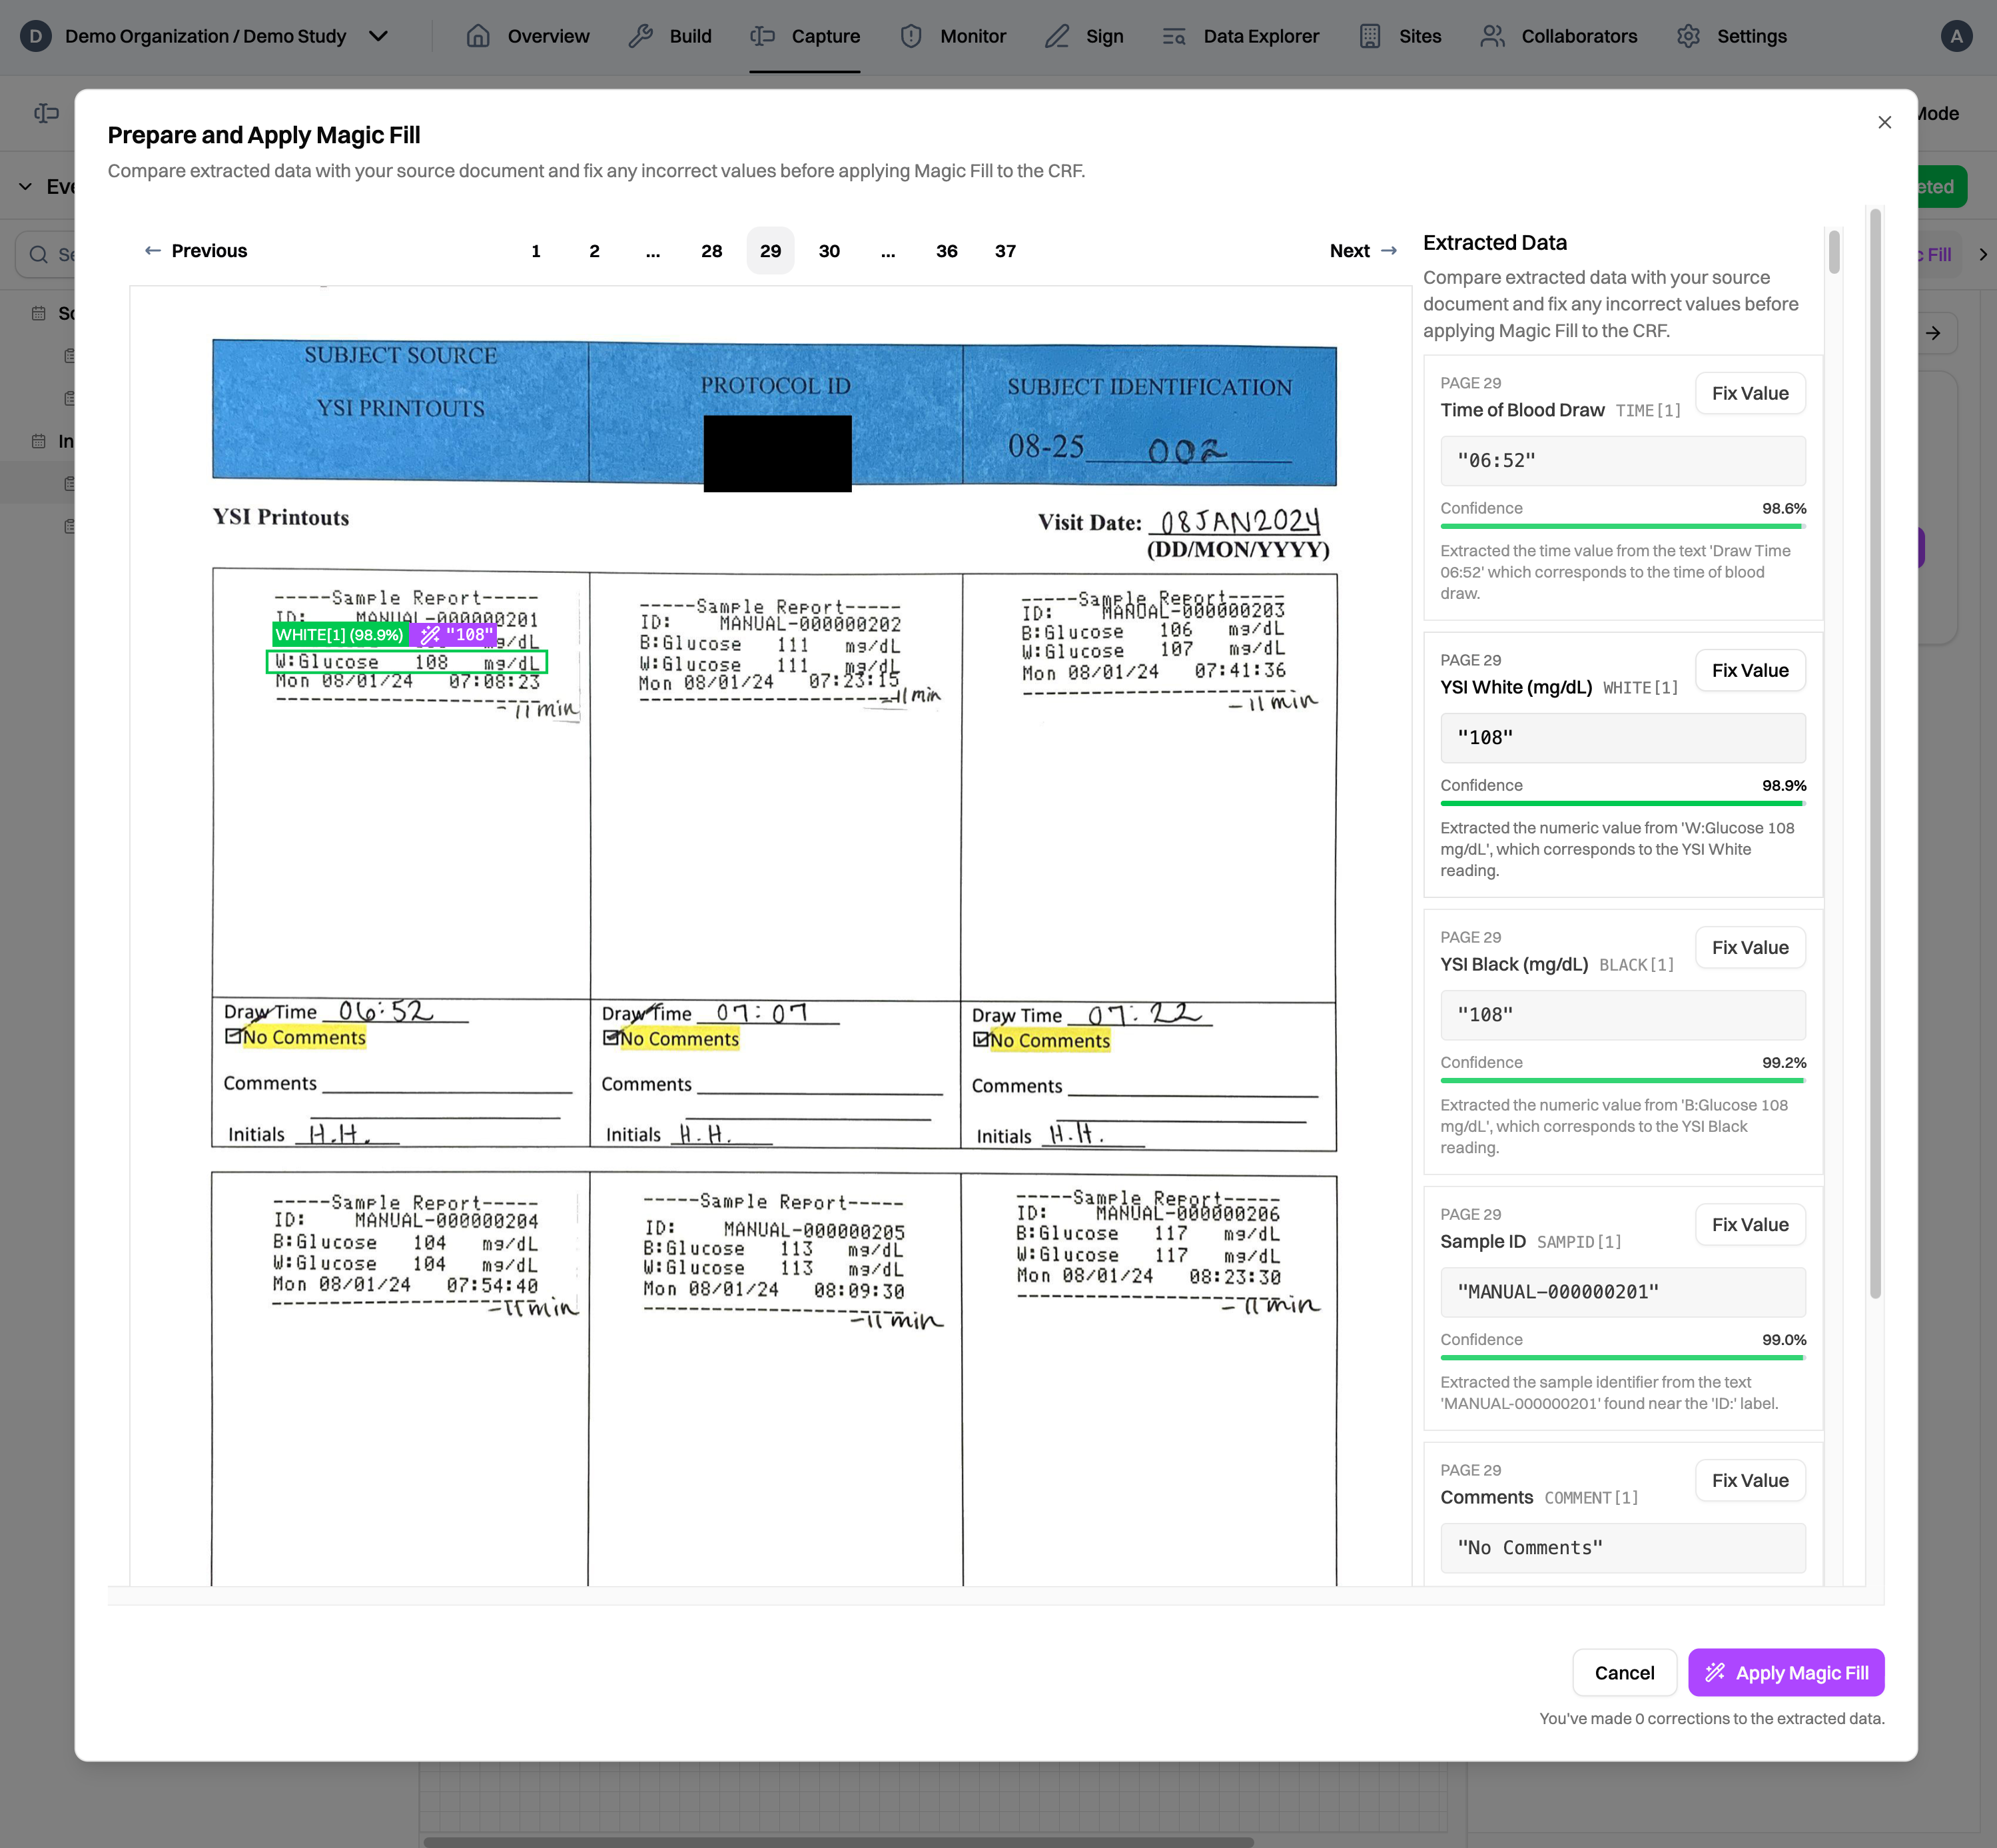Open the Demo Study switcher dropdown
This screenshot has height=1848, width=1997.
(x=378, y=36)
